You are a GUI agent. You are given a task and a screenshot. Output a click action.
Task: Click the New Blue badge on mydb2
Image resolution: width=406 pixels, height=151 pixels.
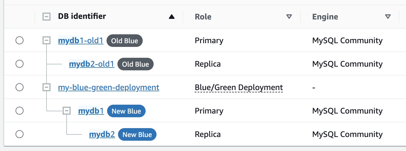point(137,135)
